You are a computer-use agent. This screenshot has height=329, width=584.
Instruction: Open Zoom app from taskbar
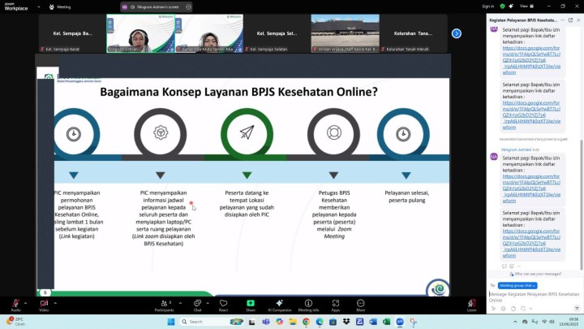pos(400,322)
